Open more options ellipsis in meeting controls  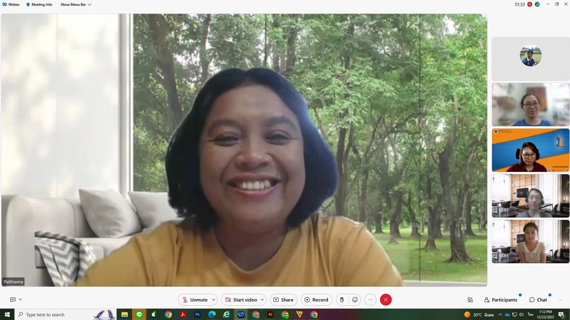370,300
